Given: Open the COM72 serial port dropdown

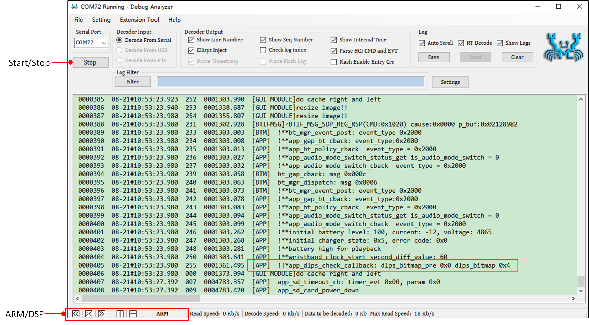Looking at the screenshot, I should coord(104,43).
